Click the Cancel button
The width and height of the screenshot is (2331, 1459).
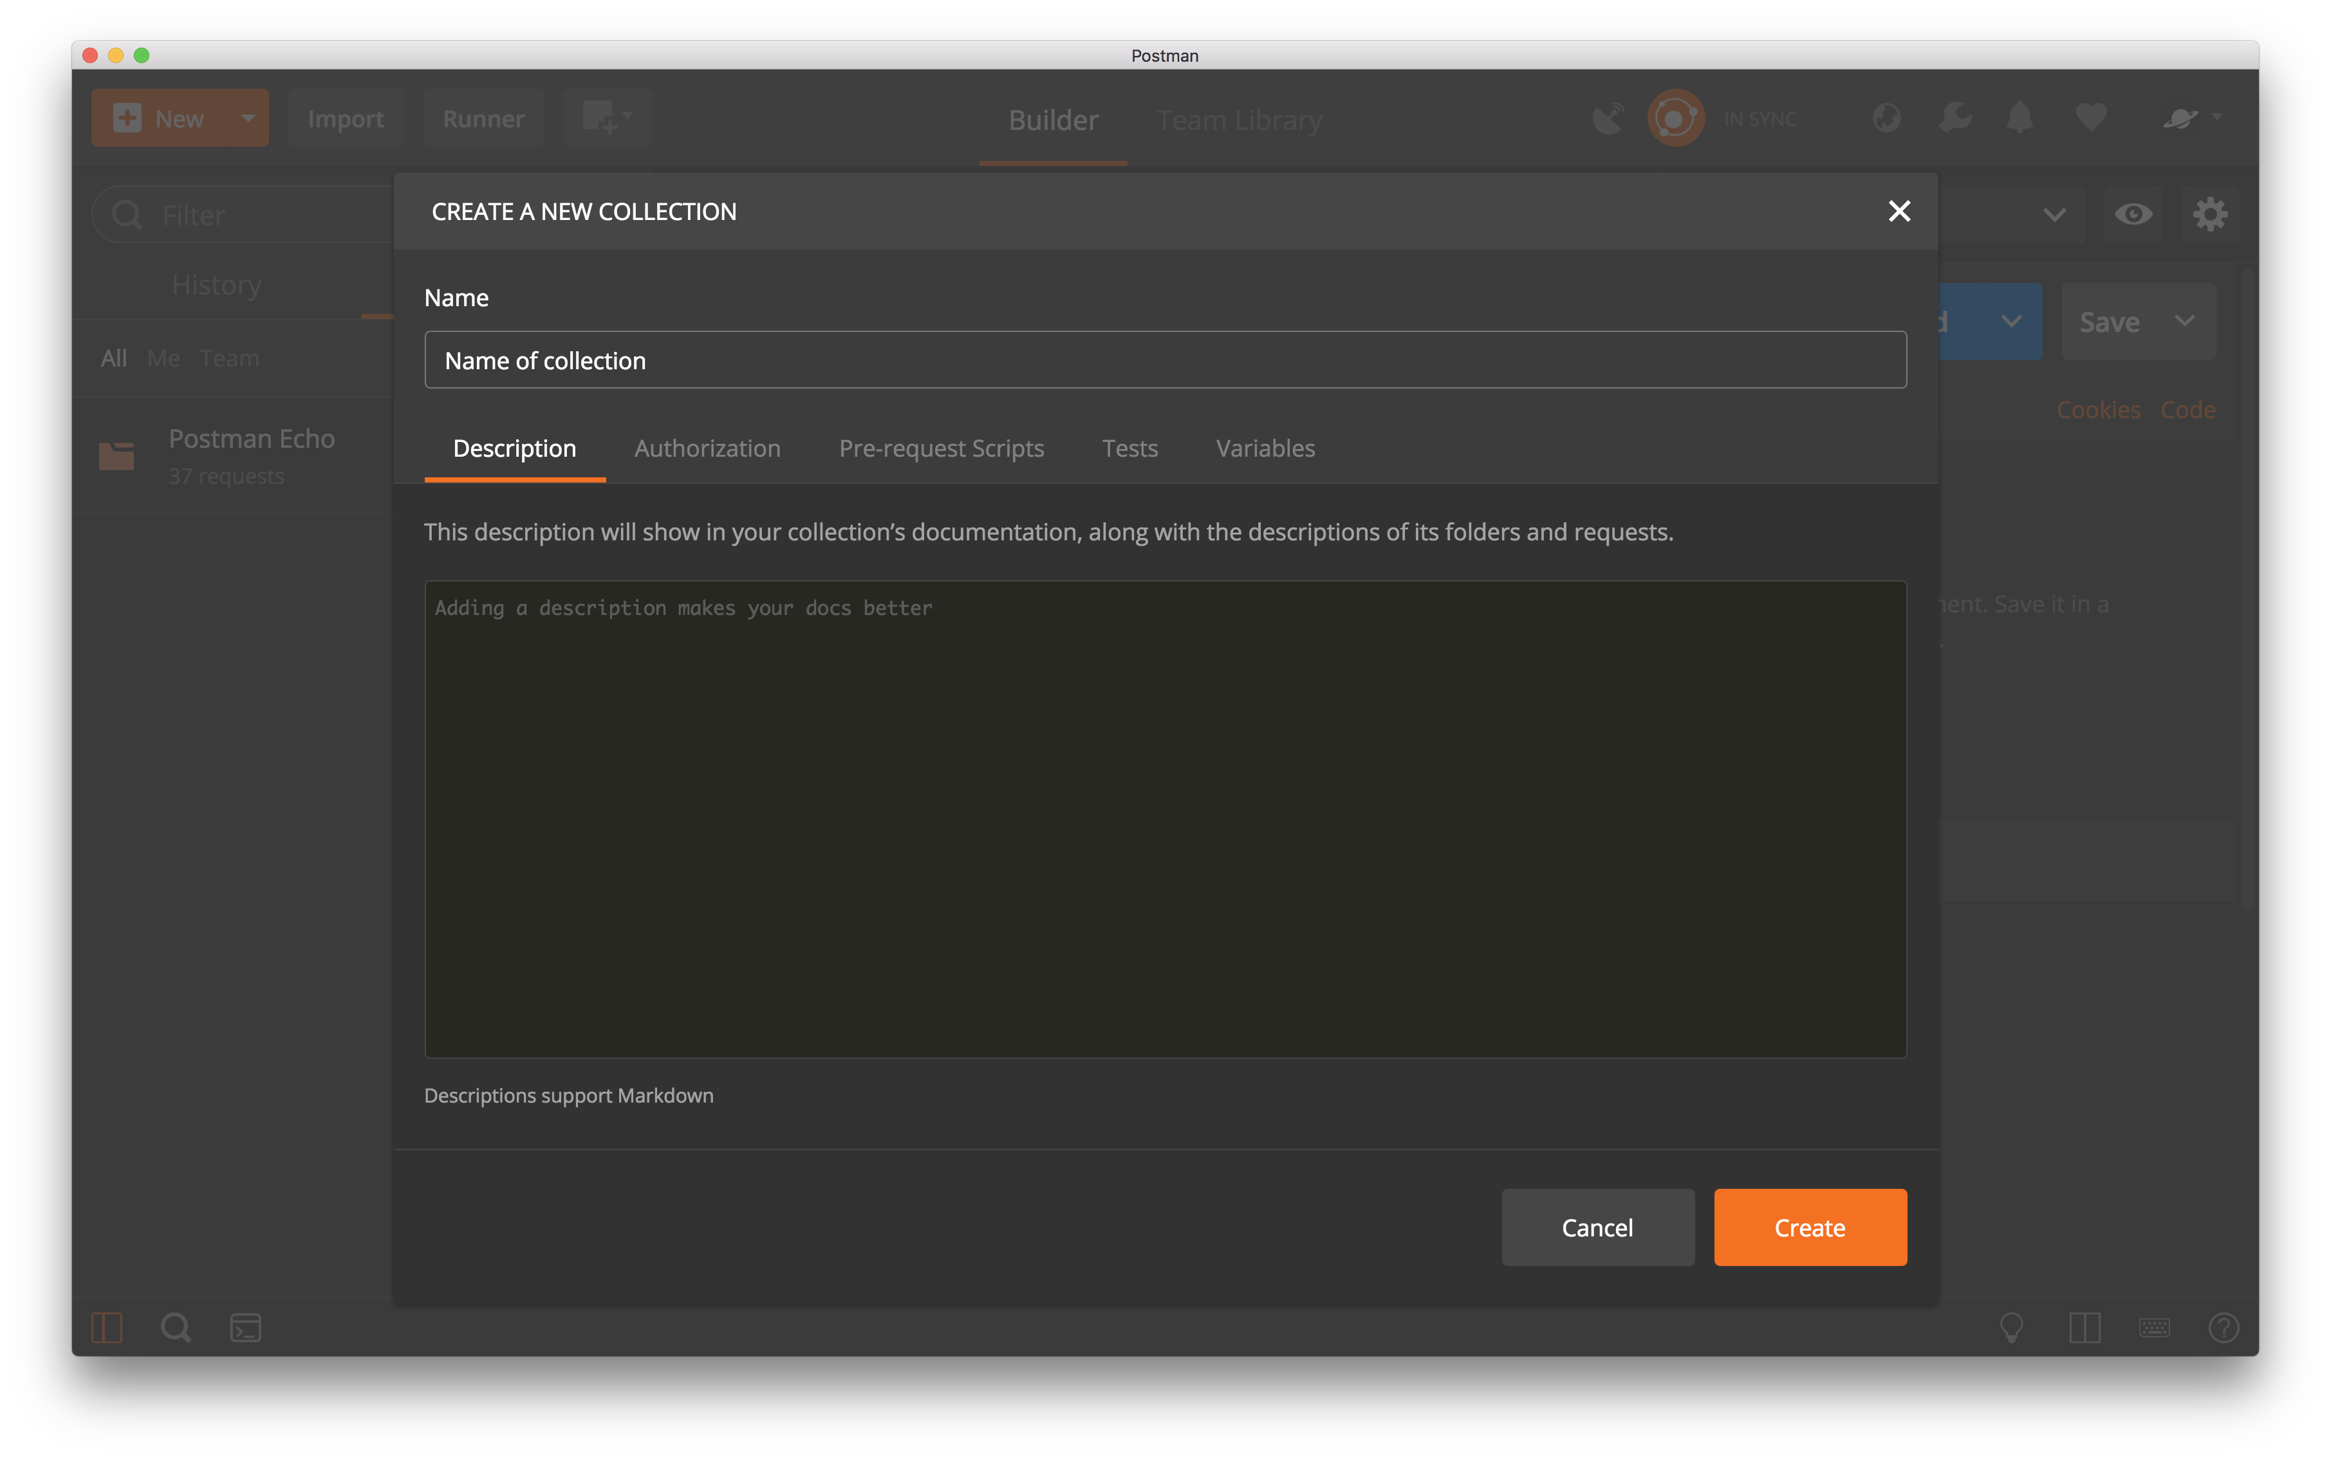pyautogui.click(x=1597, y=1227)
